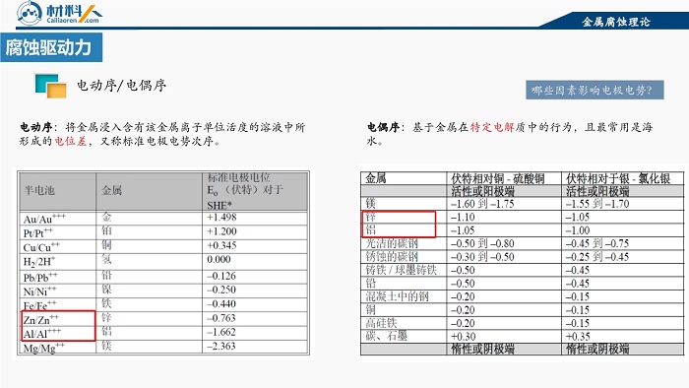Screen dimensions: 689x388
Task: Click the 哪些因素影响电极电势? button
Action: click(x=595, y=90)
